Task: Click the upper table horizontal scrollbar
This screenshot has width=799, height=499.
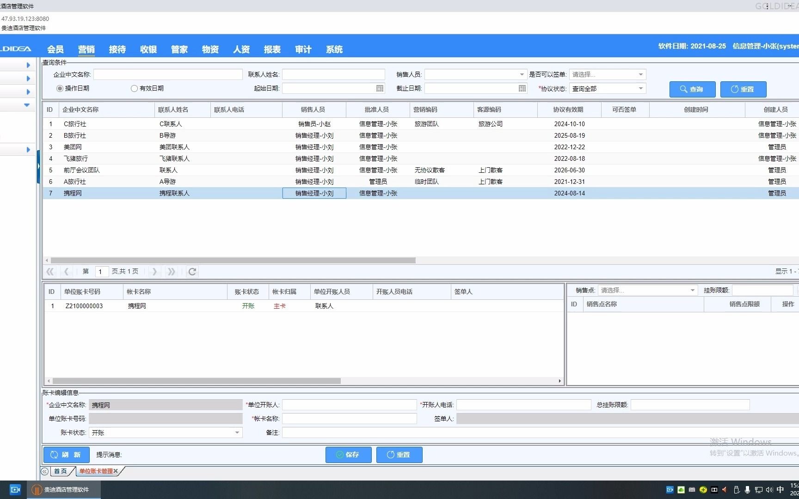Action: pyautogui.click(x=233, y=261)
